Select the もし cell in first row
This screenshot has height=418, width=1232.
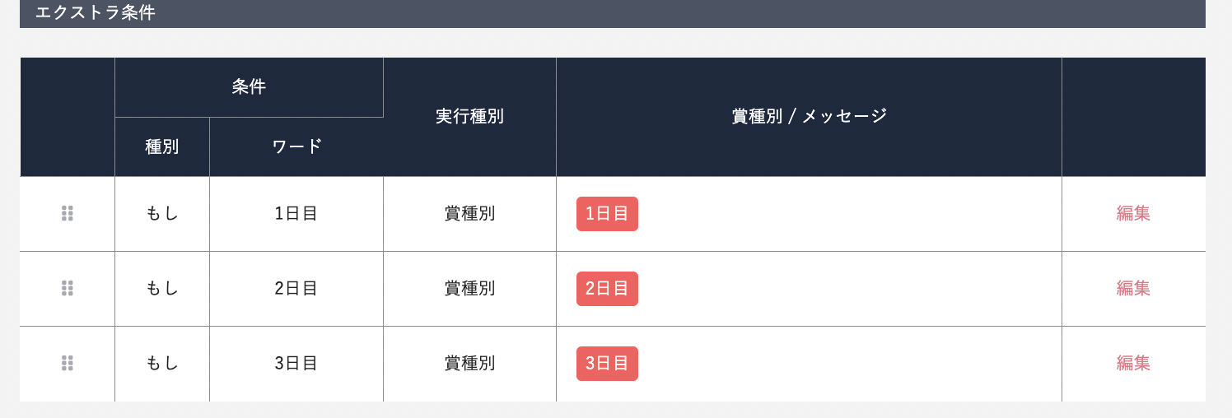[x=162, y=214]
